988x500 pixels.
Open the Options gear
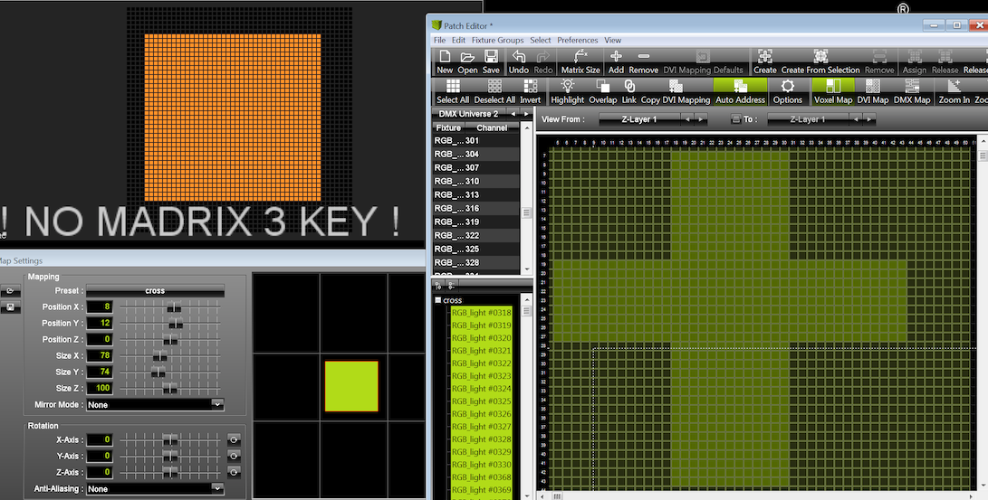[x=788, y=86]
